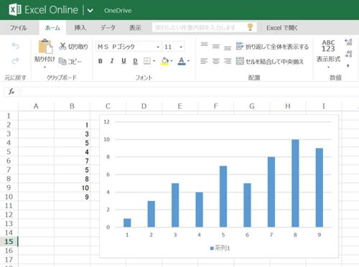359x267 pixels.
Task: Click the コピー copy button
Action: [x=70, y=62]
